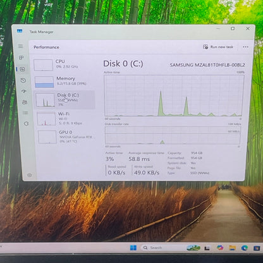Click the GPU 0 mini graph thumbnail
This screenshot has width=263, height=263.
click(x=47, y=137)
